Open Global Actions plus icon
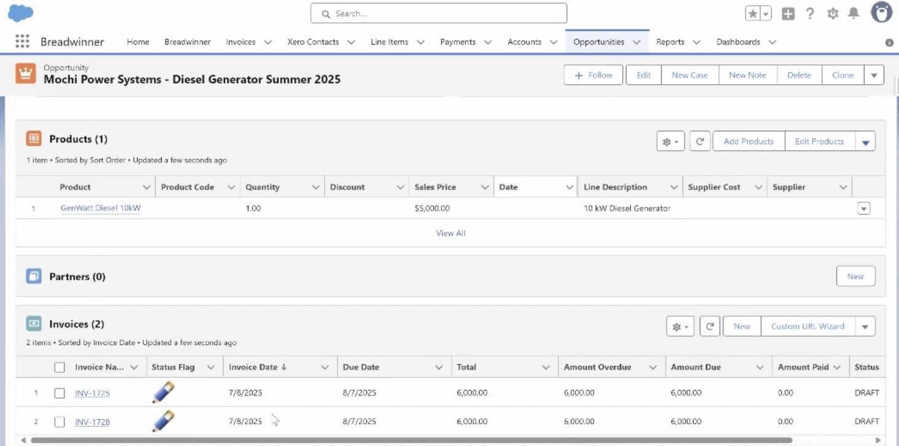 pos(788,14)
